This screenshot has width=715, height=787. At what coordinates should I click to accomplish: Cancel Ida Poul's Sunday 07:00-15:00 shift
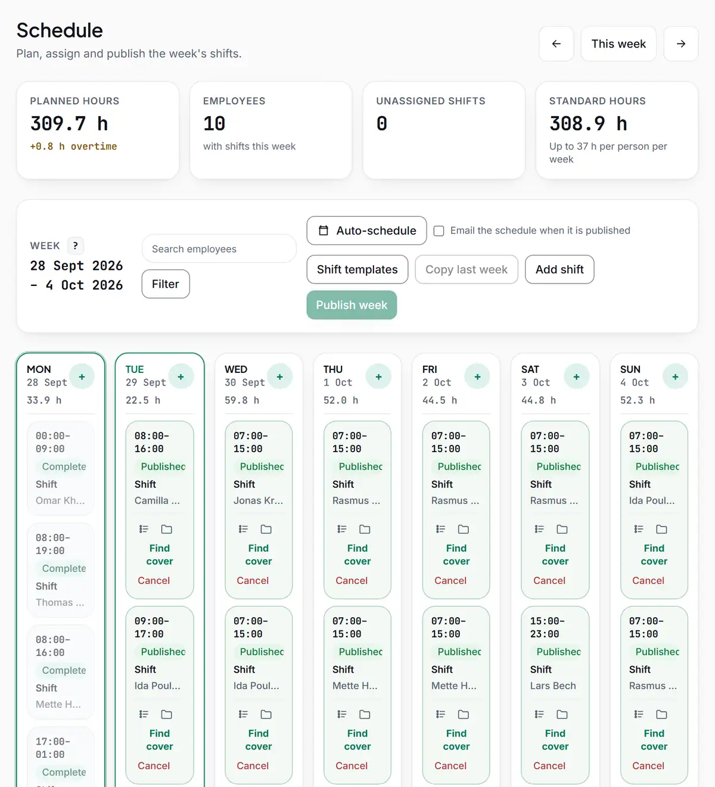coord(648,580)
